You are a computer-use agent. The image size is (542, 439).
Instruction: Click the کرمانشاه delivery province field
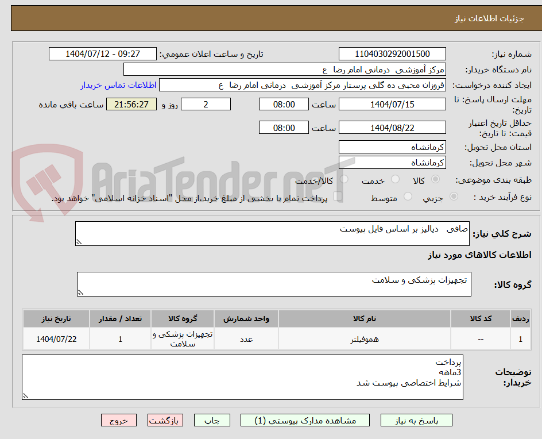pos(392,147)
